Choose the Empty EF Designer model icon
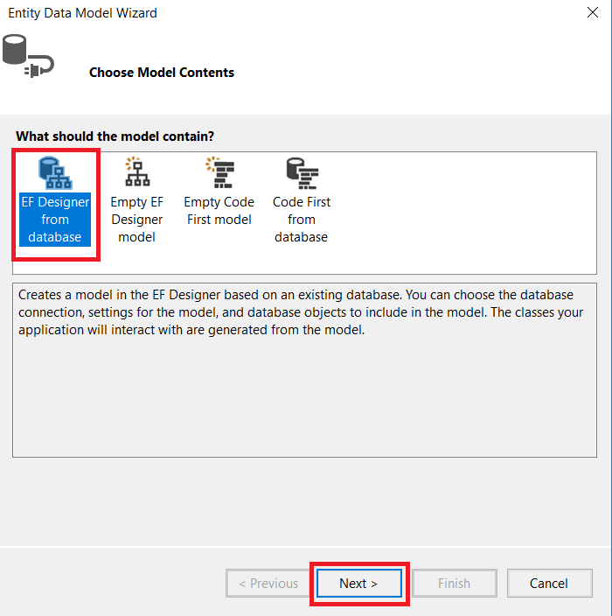 point(137,171)
